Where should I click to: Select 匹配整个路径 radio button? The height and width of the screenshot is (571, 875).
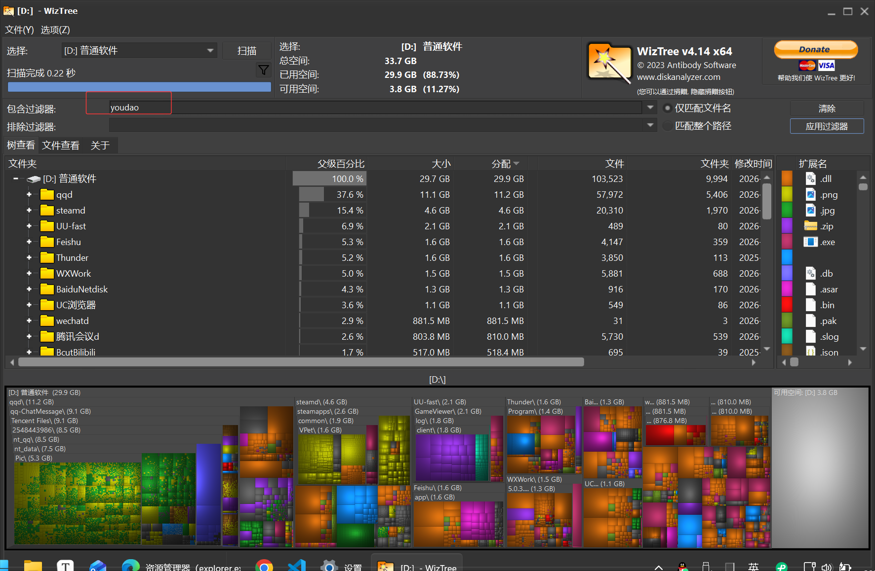[668, 126]
